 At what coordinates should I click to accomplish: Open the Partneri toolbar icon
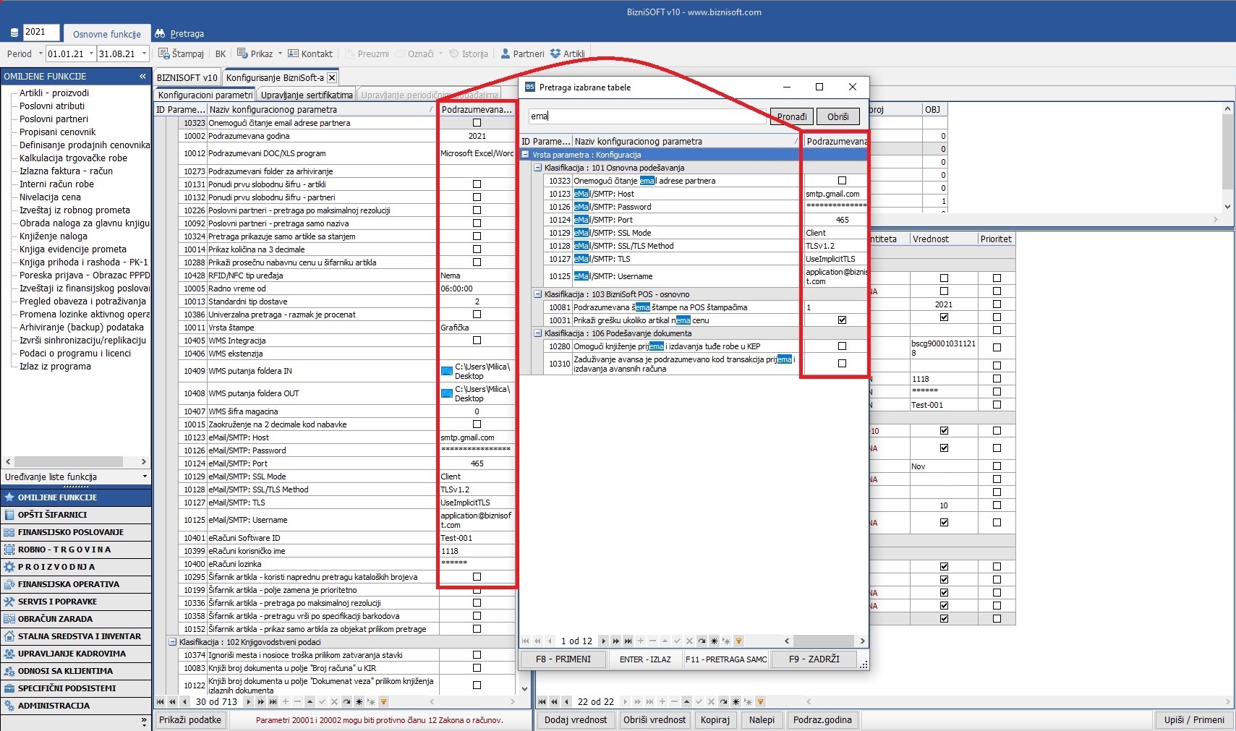pyautogui.click(x=505, y=54)
